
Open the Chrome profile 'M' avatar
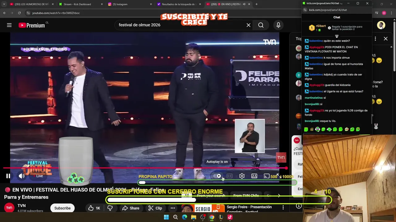(384, 13)
